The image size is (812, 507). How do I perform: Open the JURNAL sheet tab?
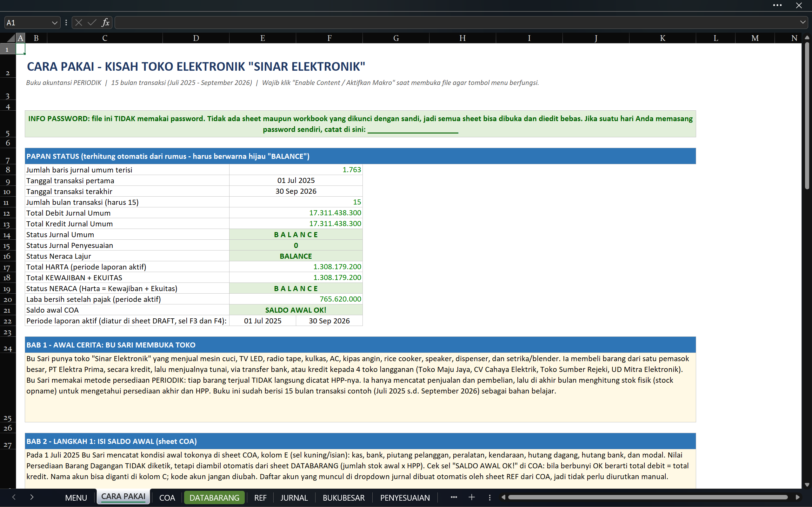(294, 497)
